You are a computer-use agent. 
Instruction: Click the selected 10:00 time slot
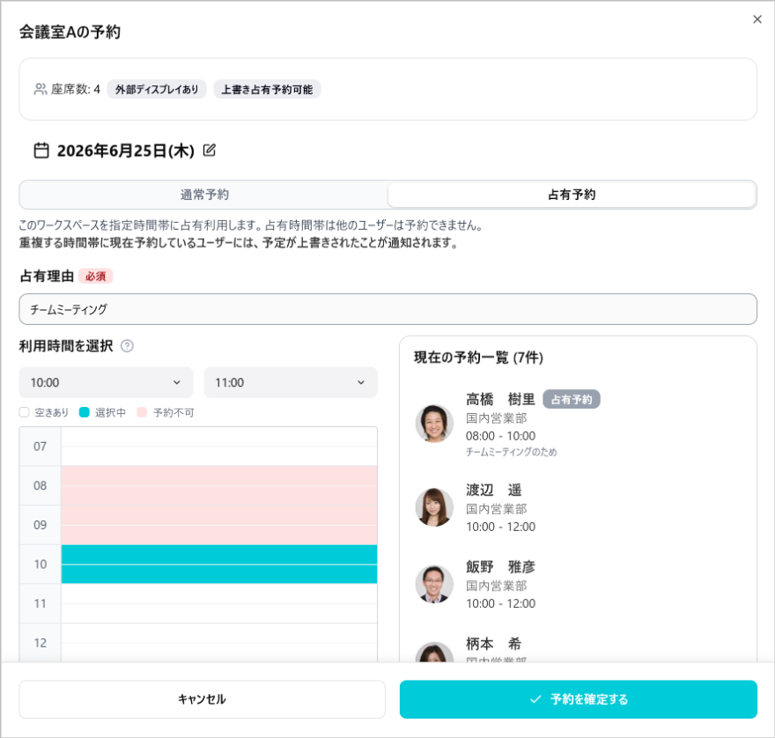pyautogui.click(x=219, y=564)
